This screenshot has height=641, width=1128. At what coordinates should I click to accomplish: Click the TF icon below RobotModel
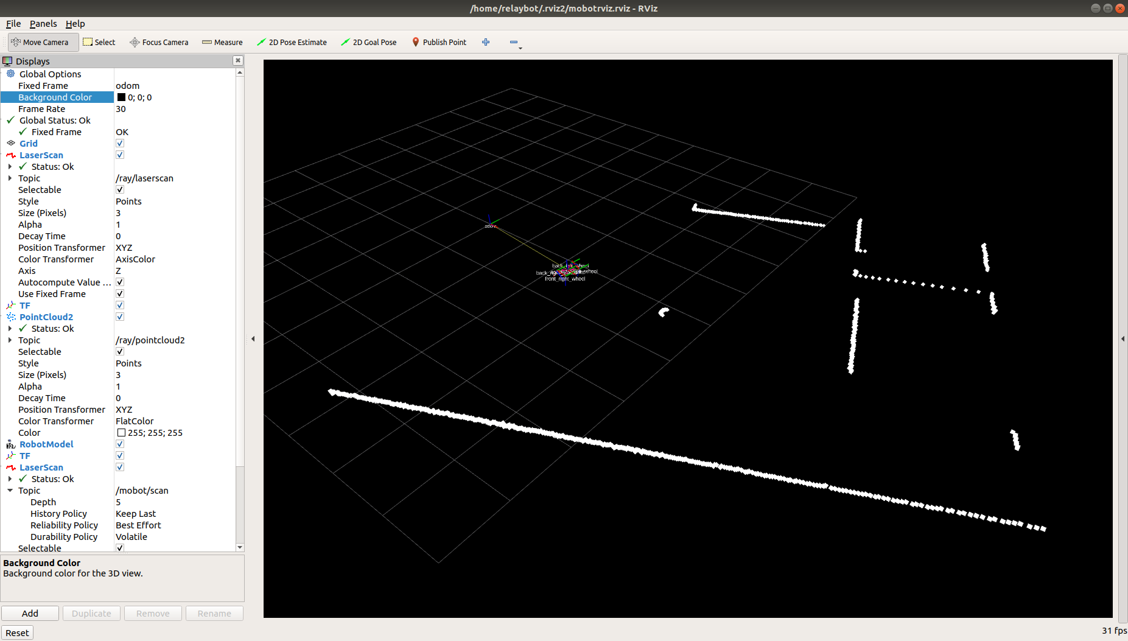click(11, 455)
